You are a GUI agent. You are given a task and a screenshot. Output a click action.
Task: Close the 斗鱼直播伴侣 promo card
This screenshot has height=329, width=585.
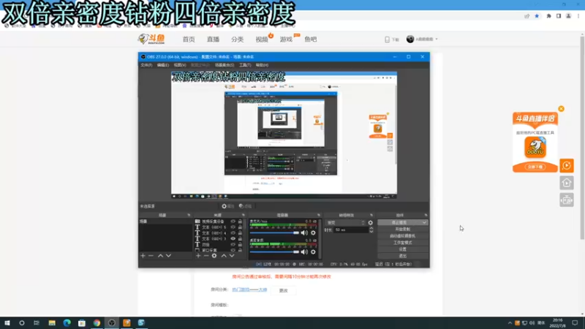(x=561, y=109)
